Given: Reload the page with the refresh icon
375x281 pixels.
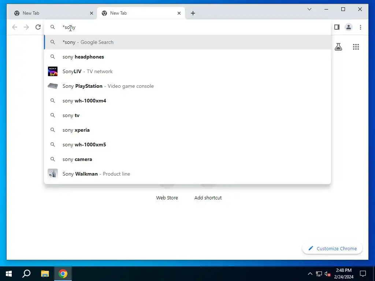Looking at the screenshot, I should pyautogui.click(x=38, y=27).
